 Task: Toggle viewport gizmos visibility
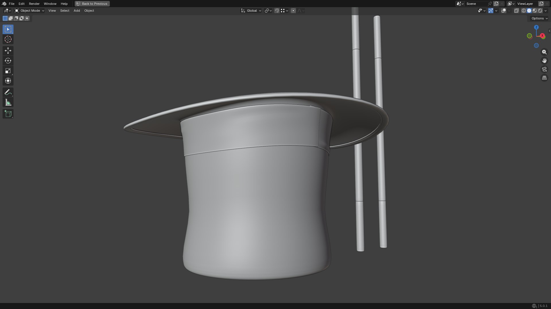pos(491,11)
